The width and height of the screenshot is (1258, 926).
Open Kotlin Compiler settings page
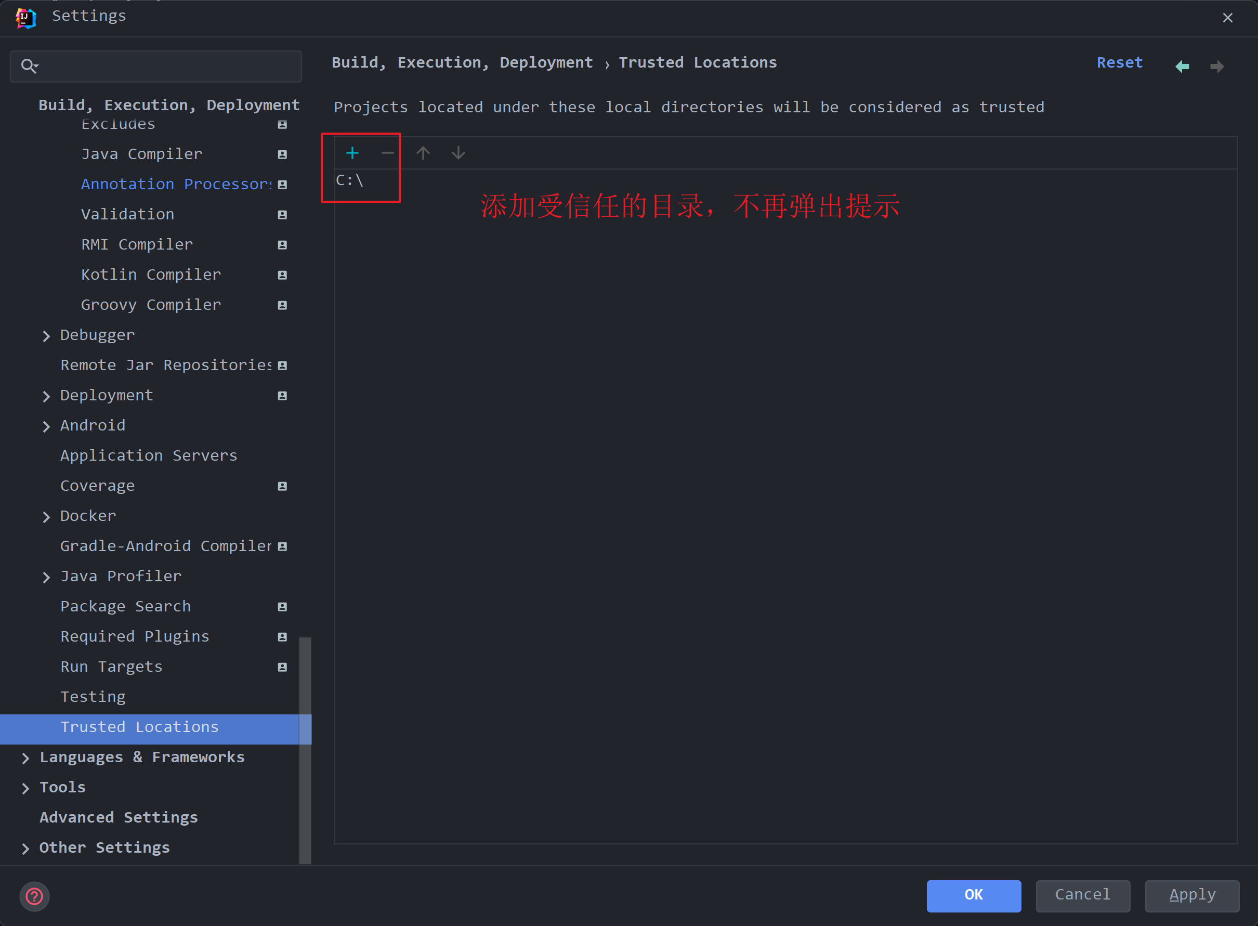click(151, 275)
